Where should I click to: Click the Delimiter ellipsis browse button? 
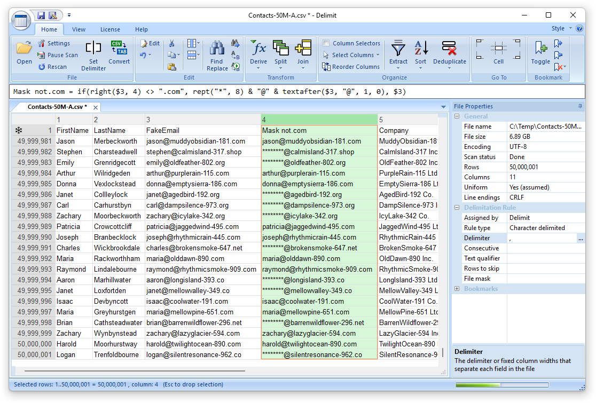pyautogui.click(x=581, y=239)
